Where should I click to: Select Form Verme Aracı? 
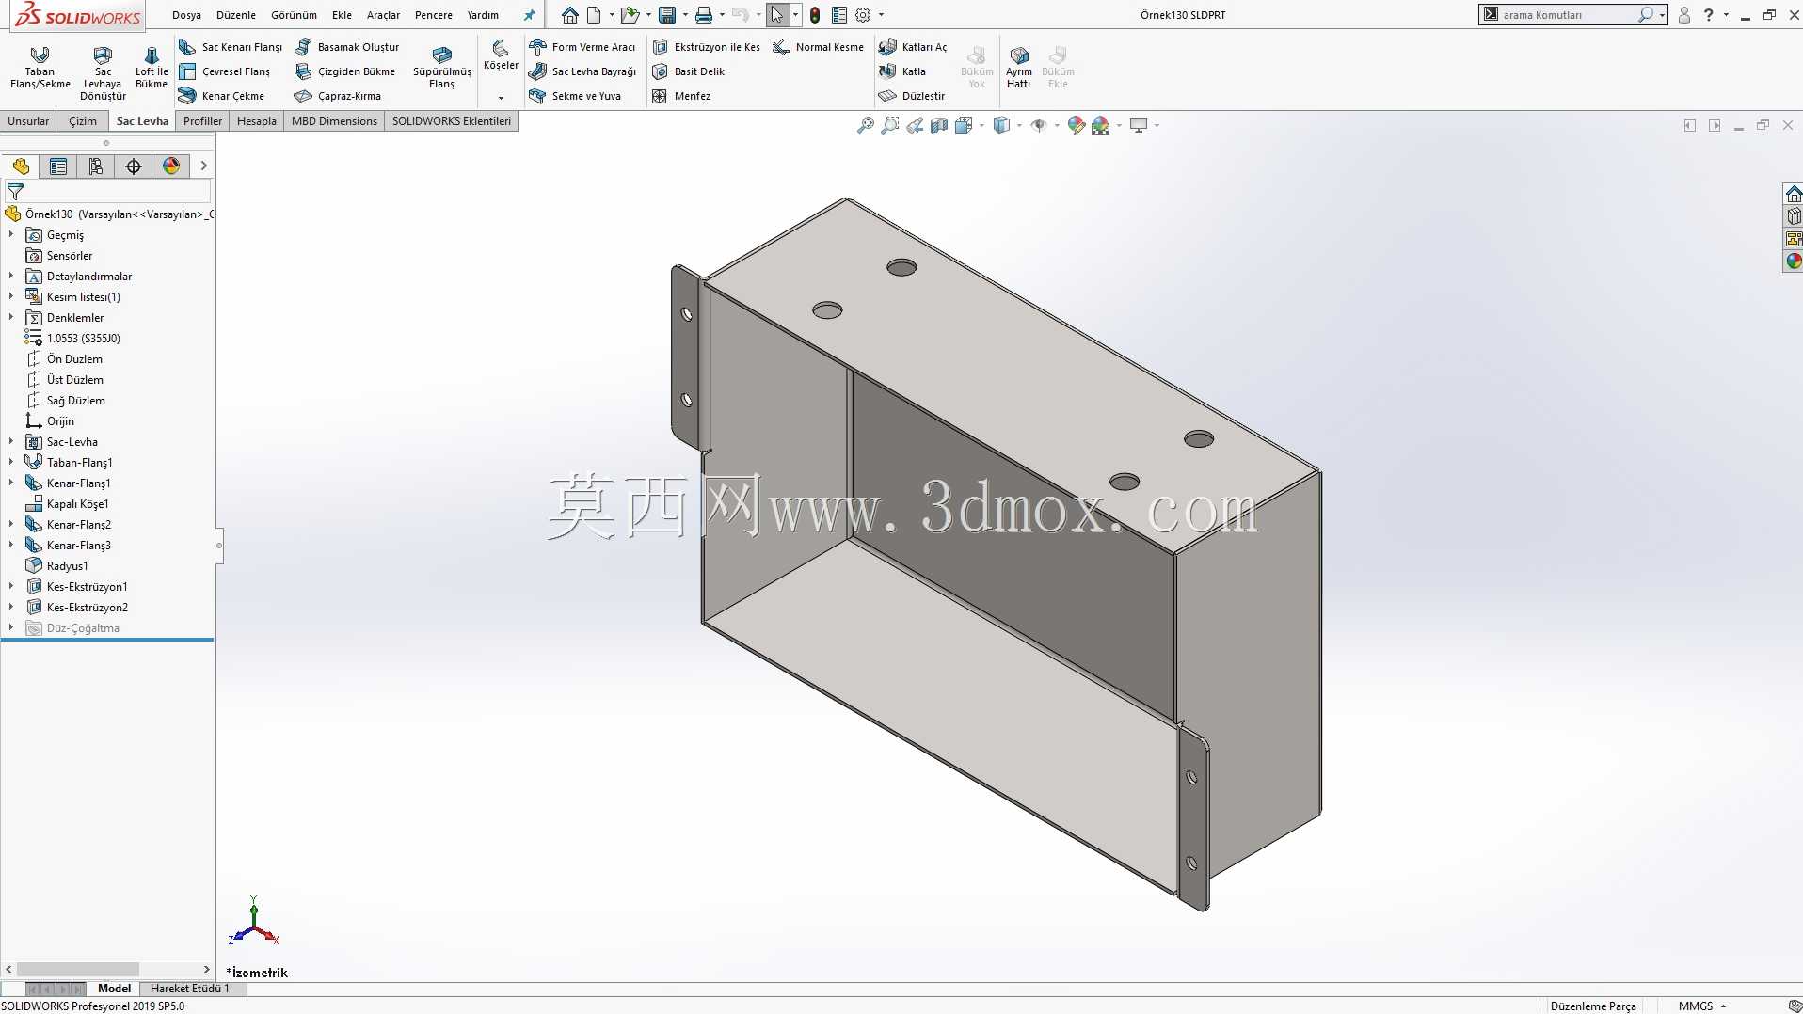tap(582, 47)
